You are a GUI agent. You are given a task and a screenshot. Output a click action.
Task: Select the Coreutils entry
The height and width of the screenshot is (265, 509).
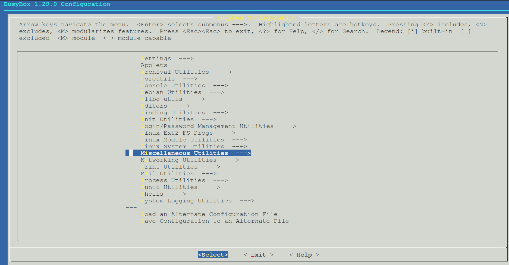click(x=158, y=79)
